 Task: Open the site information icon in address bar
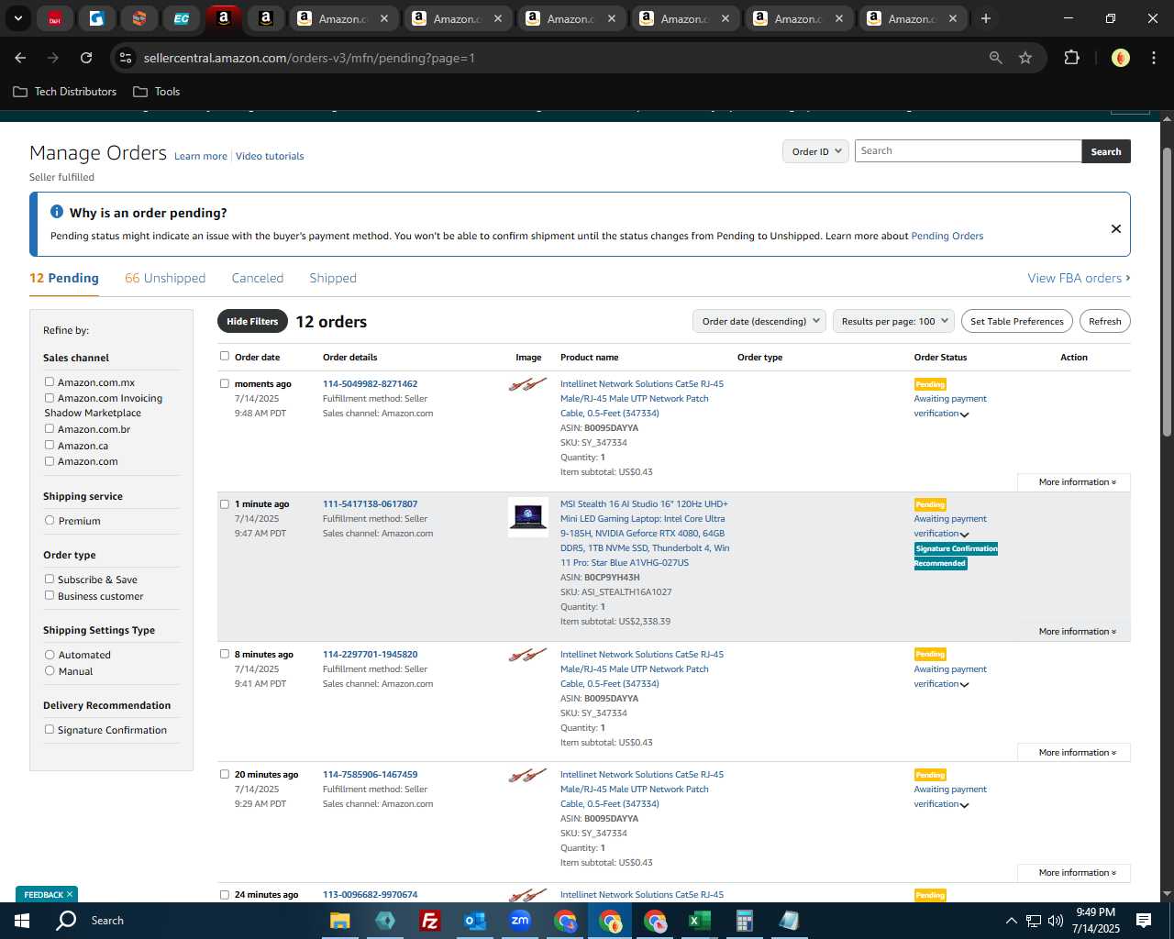pyautogui.click(x=127, y=58)
